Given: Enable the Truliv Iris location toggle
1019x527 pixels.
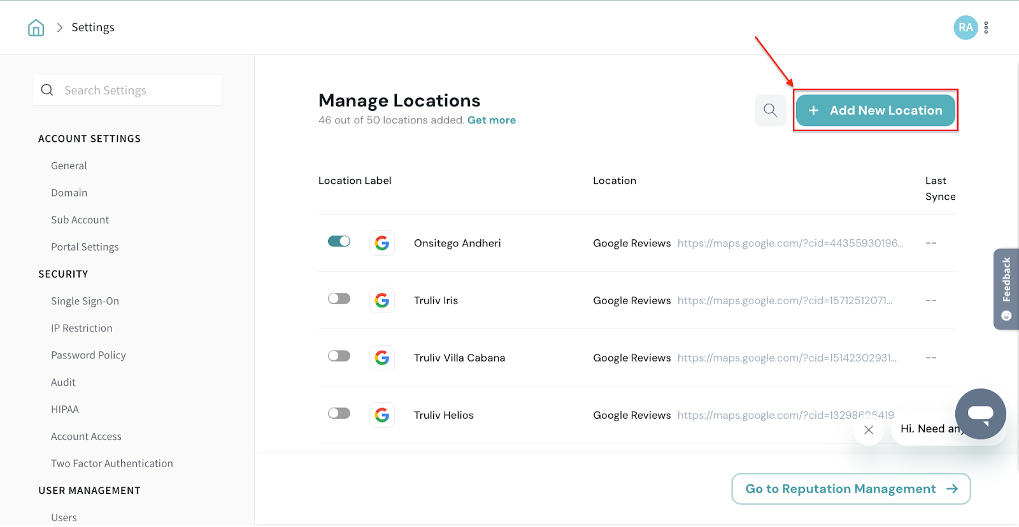Looking at the screenshot, I should point(339,299).
